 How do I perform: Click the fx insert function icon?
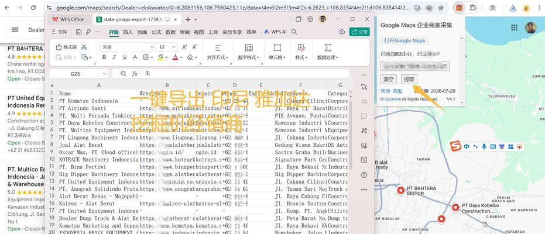pos(135,74)
